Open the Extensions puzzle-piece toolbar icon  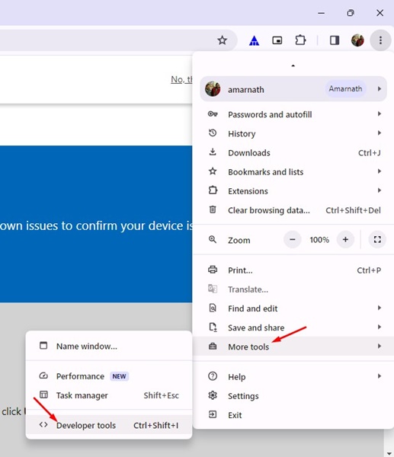tap(300, 40)
